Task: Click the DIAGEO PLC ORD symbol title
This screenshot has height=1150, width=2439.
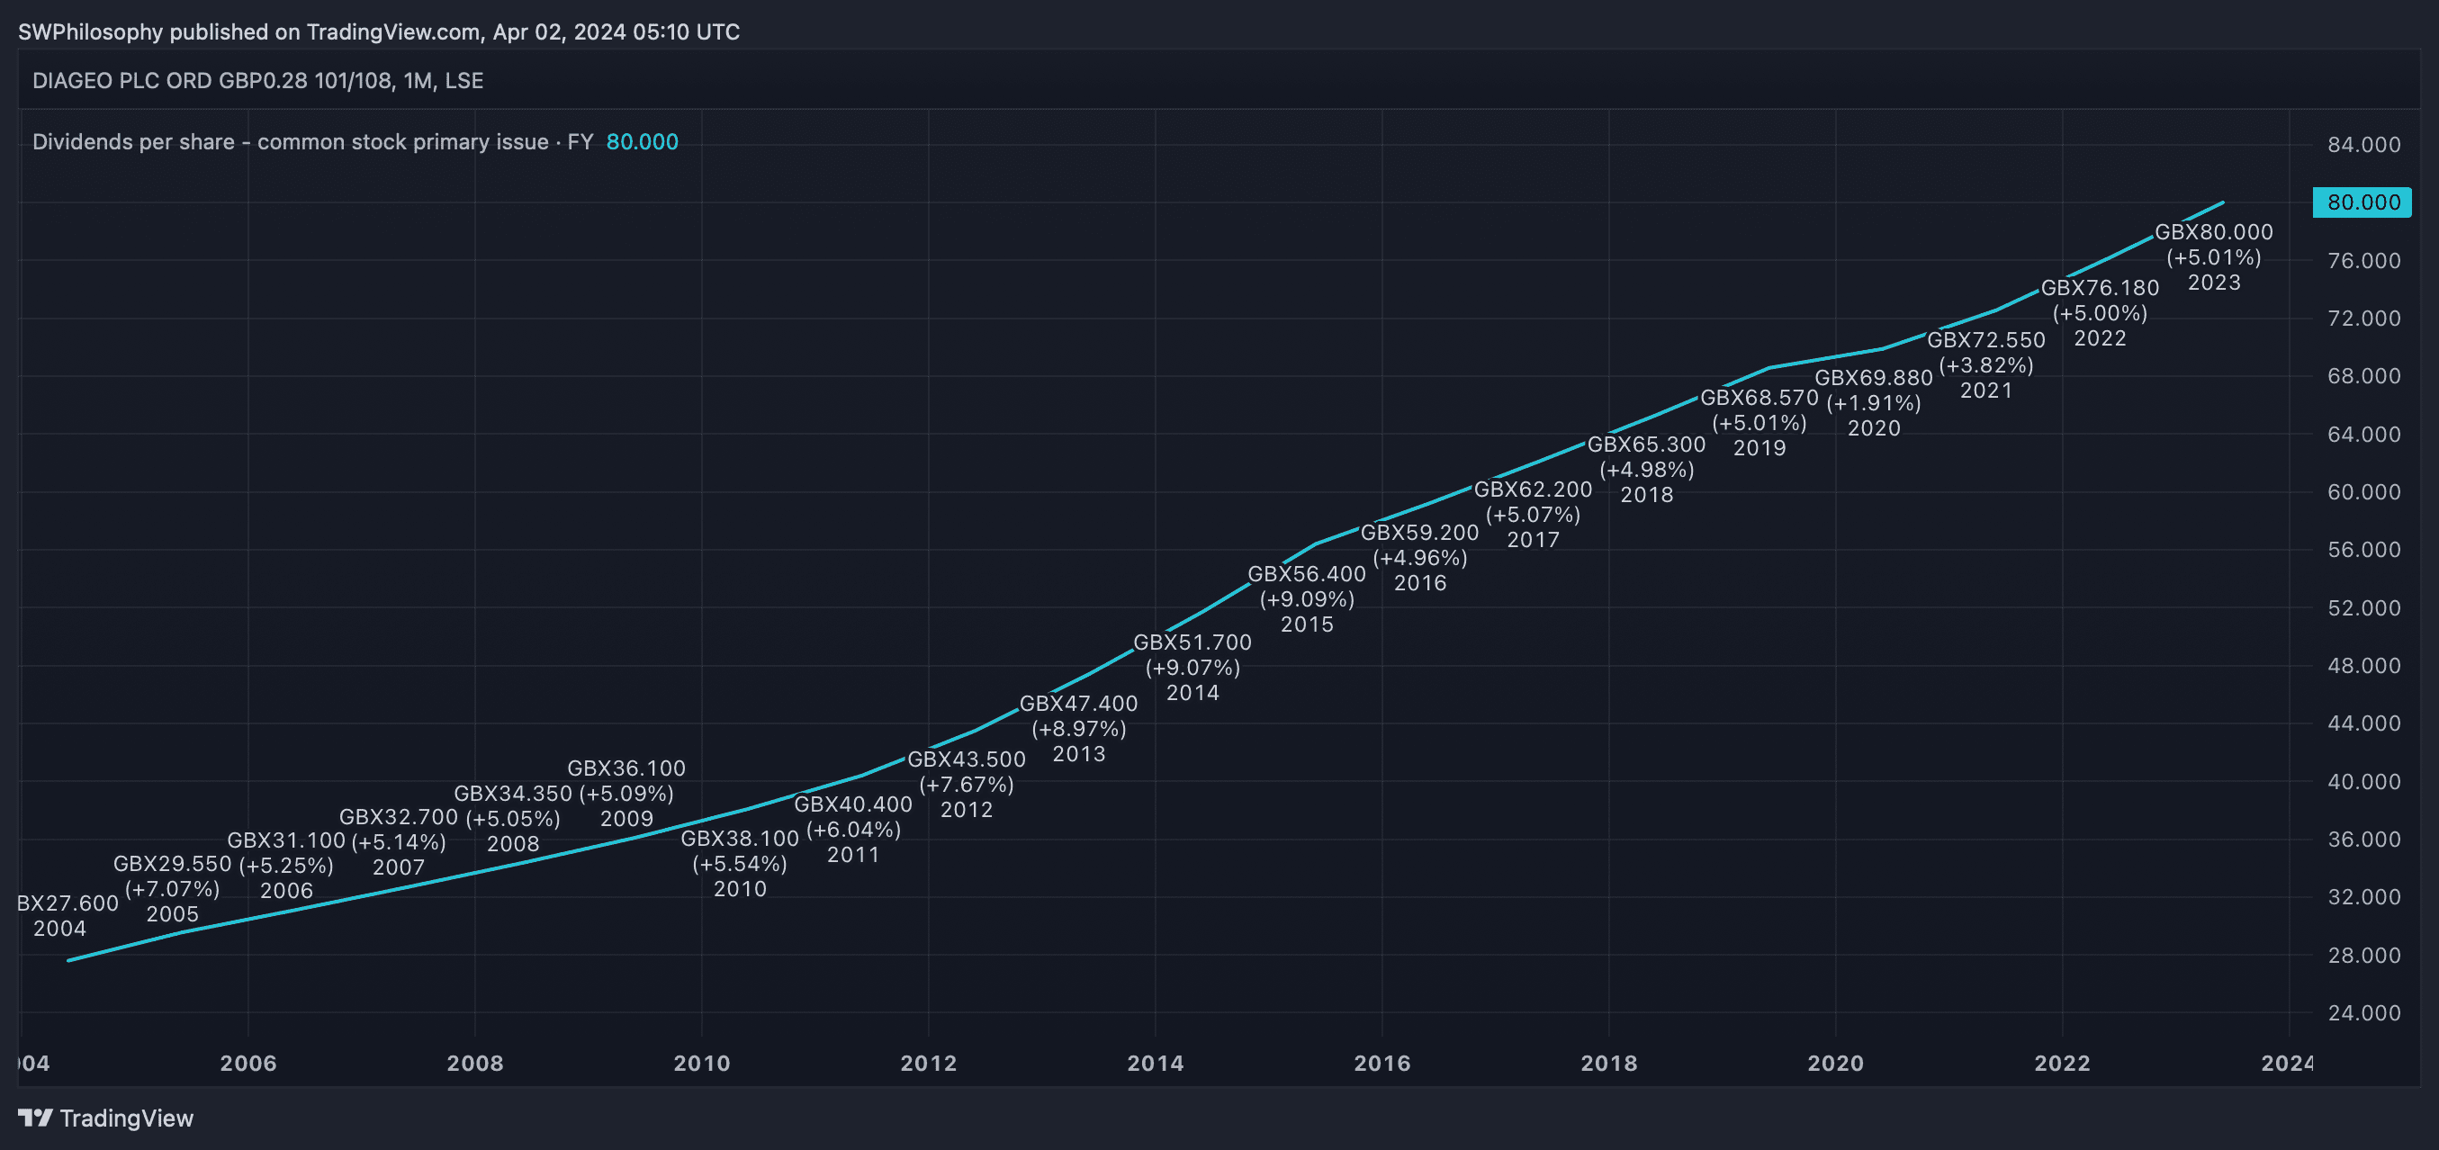Action: pos(257,80)
